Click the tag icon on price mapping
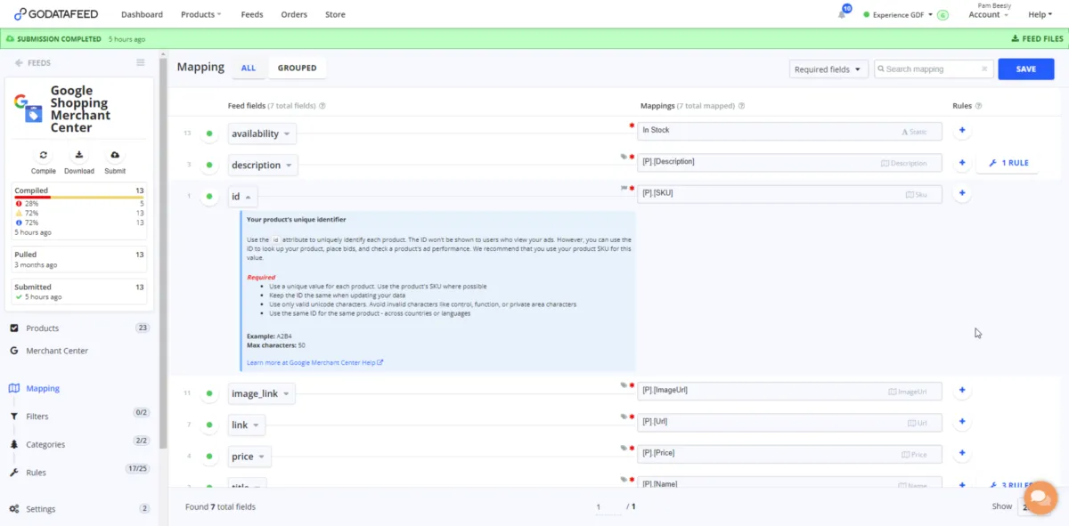Viewport: 1069px width, 526px height. [624, 448]
